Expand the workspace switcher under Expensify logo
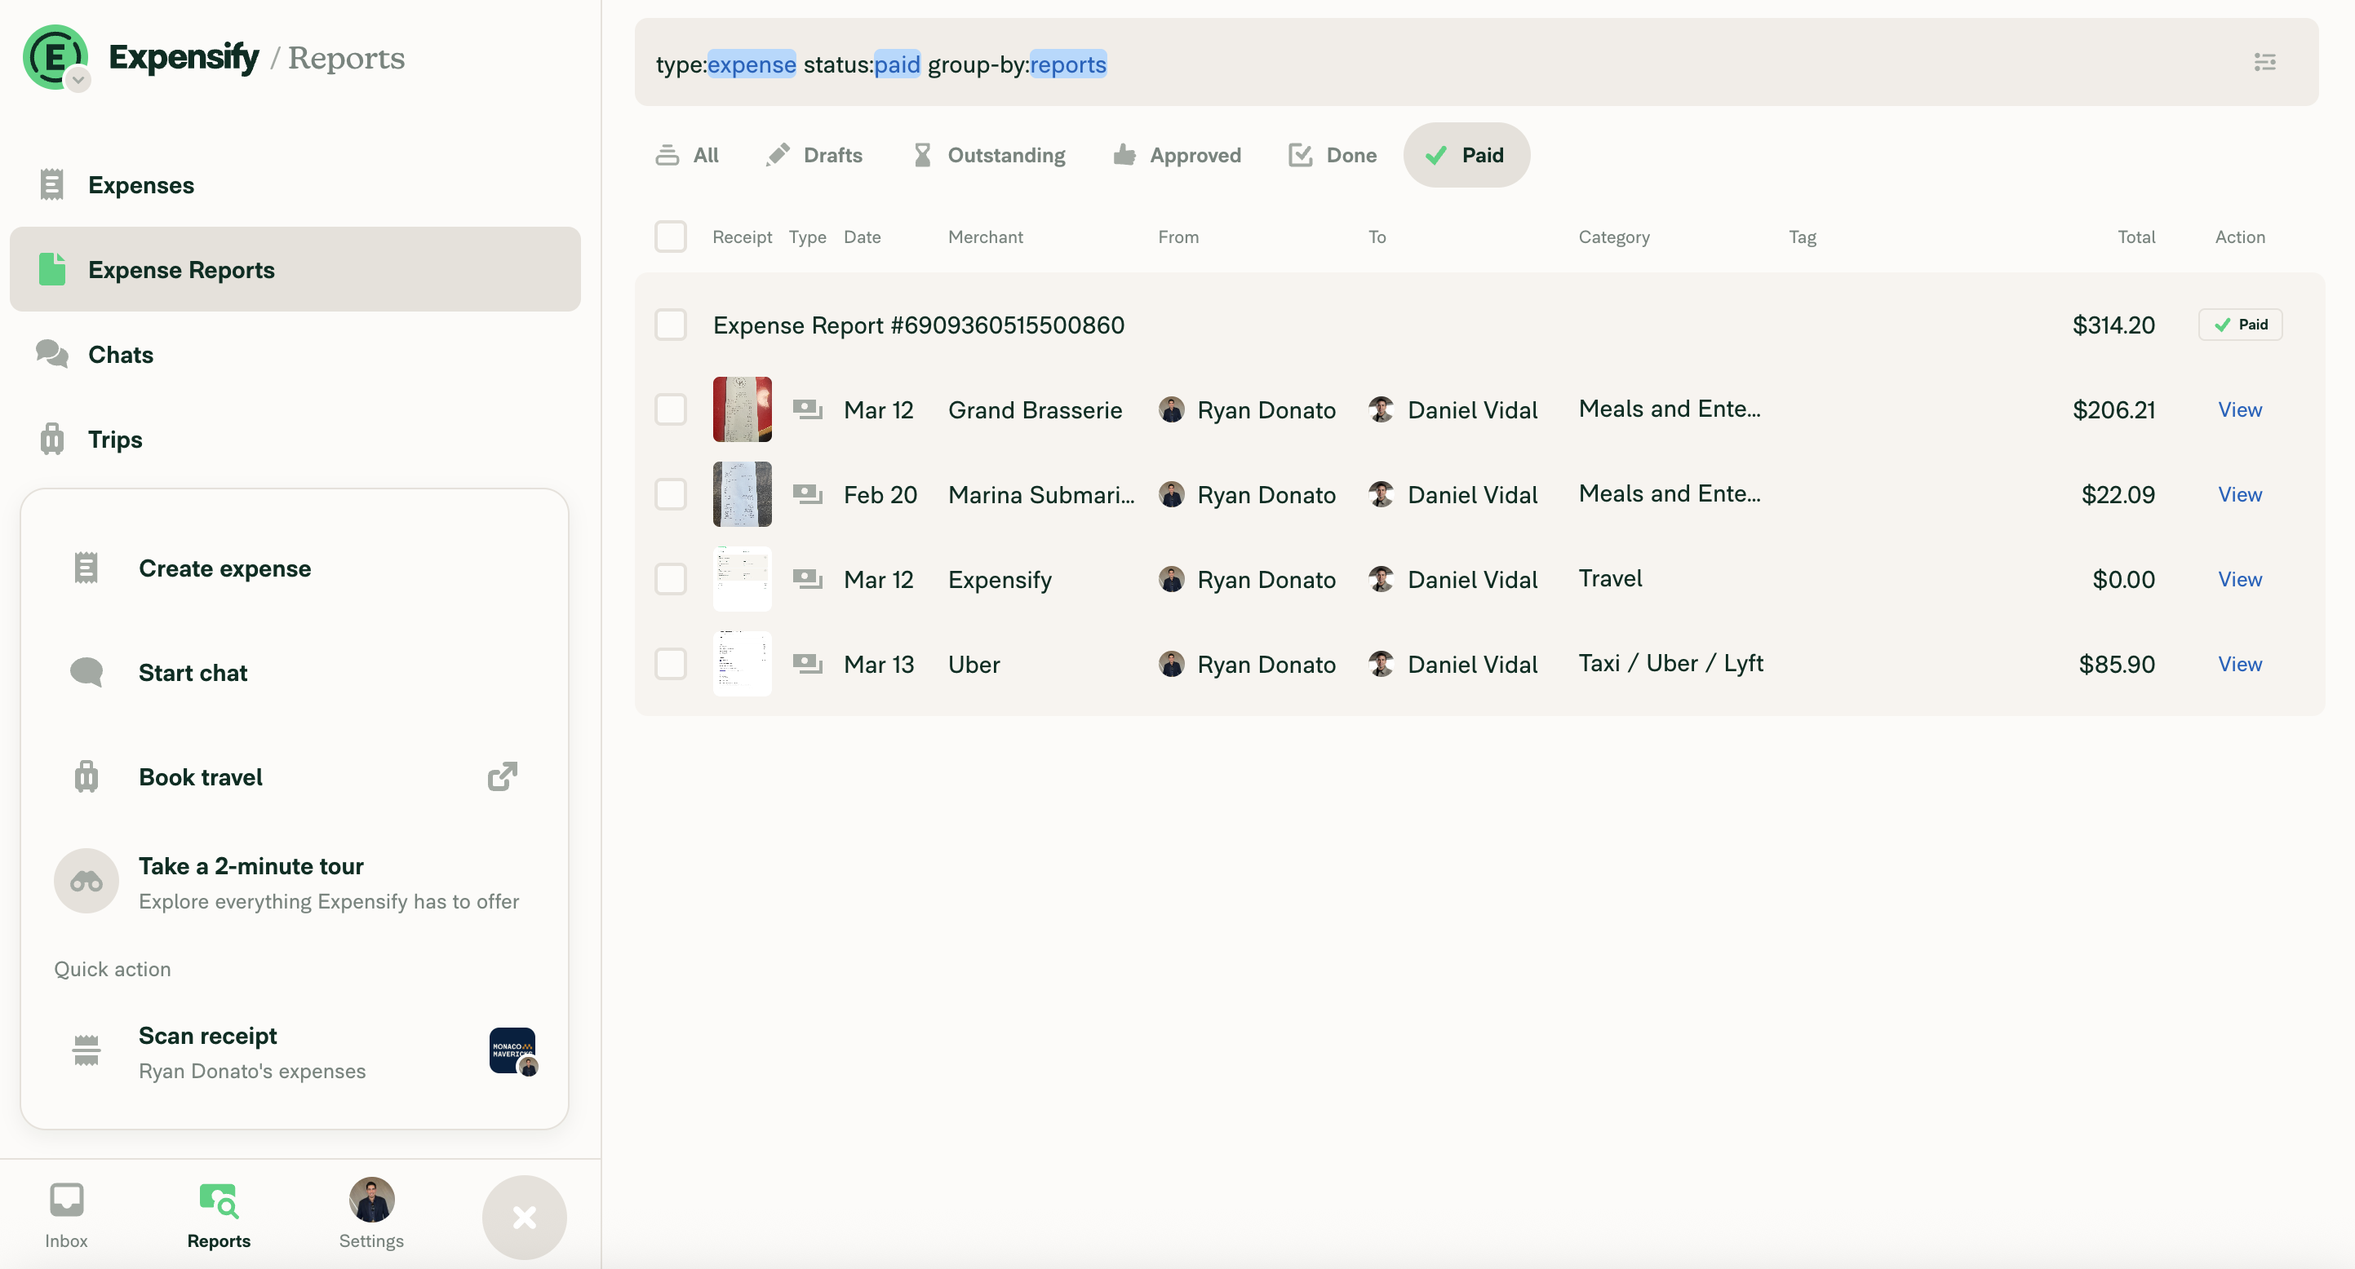The height and width of the screenshot is (1269, 2355). pyautogui.click(x=78, y=79)
